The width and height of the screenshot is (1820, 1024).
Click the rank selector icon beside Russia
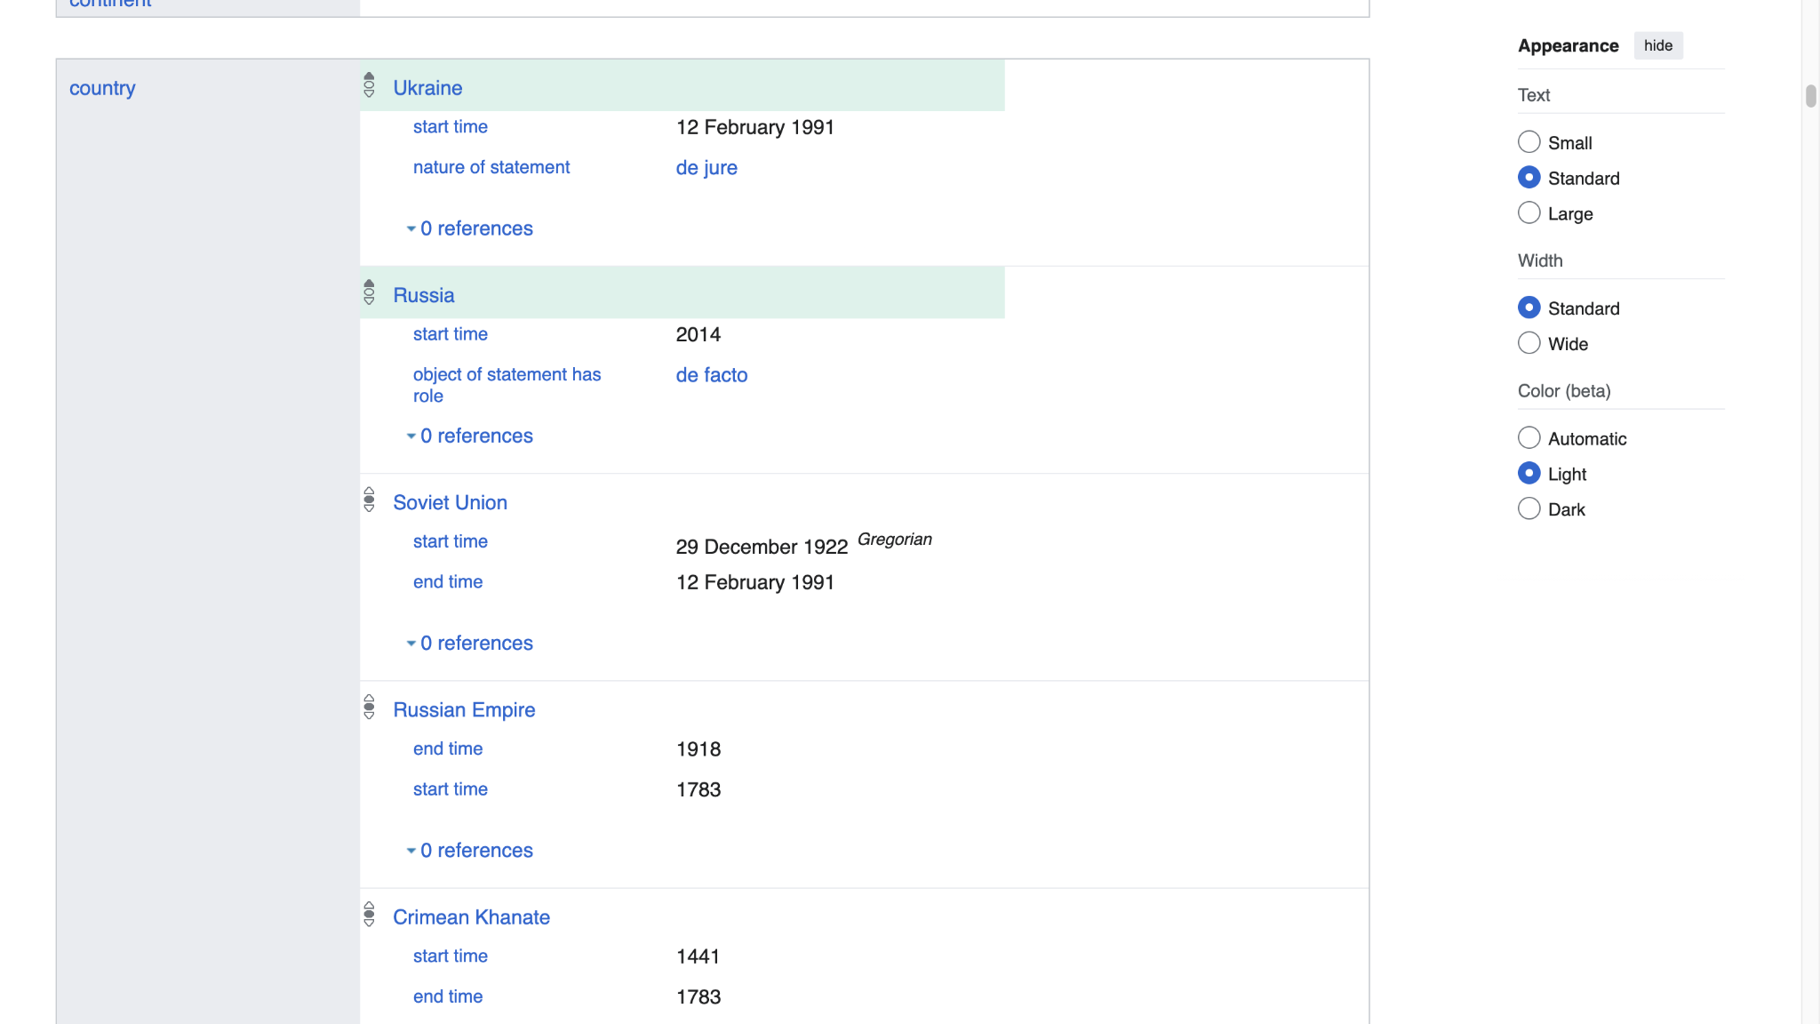369,292
